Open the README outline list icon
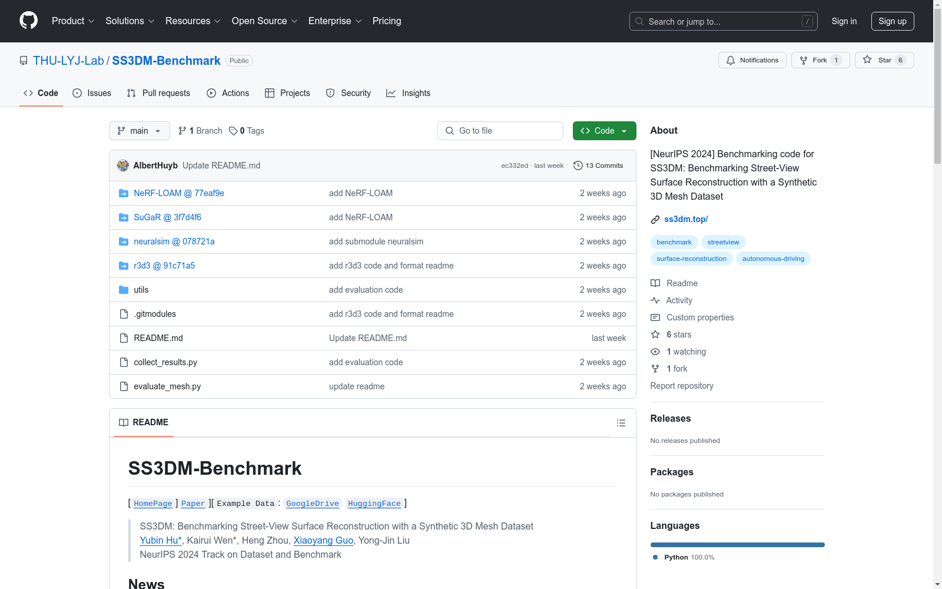This screenshot has height=589, width=942. click(x=621, y=423)
